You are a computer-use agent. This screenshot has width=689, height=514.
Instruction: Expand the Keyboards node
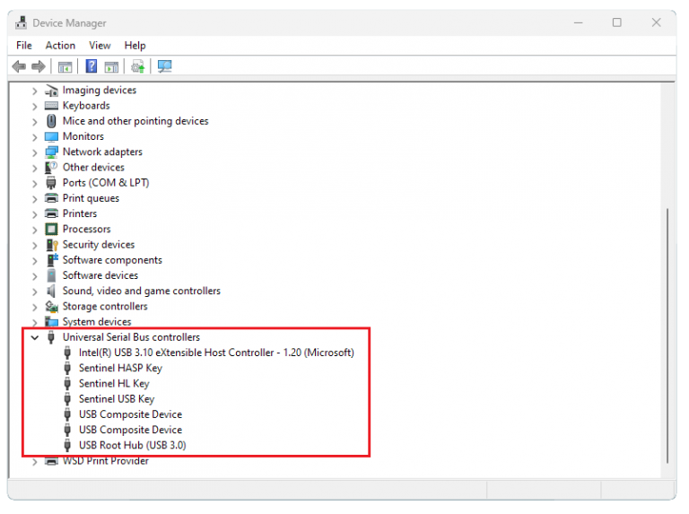coord(35,107)
